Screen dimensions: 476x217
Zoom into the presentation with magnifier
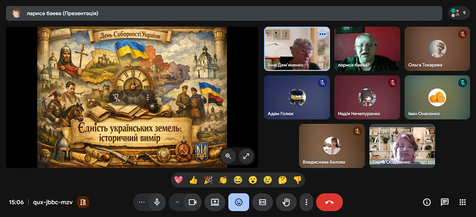(x=228, y=156)
